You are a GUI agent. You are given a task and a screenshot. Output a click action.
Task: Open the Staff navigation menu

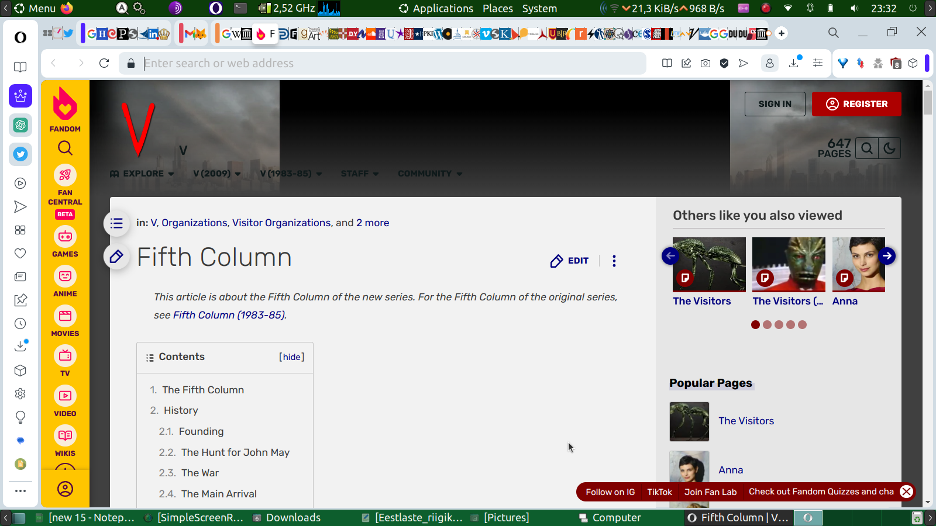pyautogui.click(x=359, y=174)
